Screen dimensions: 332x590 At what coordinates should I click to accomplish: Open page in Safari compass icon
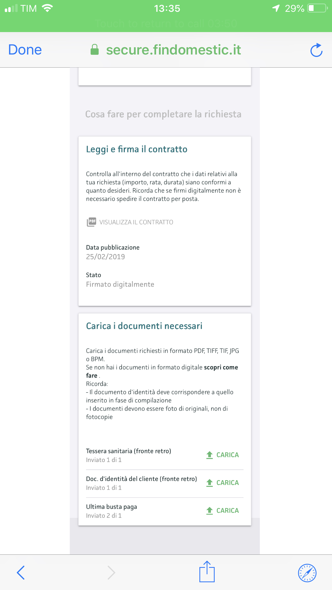tap(307, 573)
